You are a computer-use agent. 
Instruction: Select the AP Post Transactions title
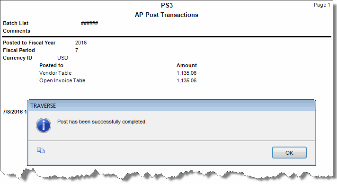pyautogui.click(x=167, y=15)
